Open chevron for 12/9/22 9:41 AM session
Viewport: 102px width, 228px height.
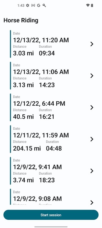point(92,171)
